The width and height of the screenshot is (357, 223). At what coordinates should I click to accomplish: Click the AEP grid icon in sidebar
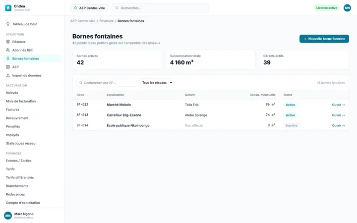tap(8, 67)
